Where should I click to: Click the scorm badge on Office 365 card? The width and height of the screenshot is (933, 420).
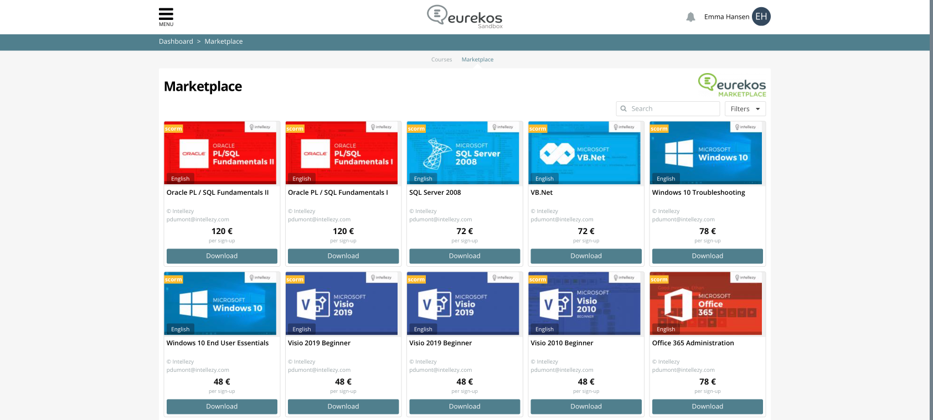tap(659, 279)
